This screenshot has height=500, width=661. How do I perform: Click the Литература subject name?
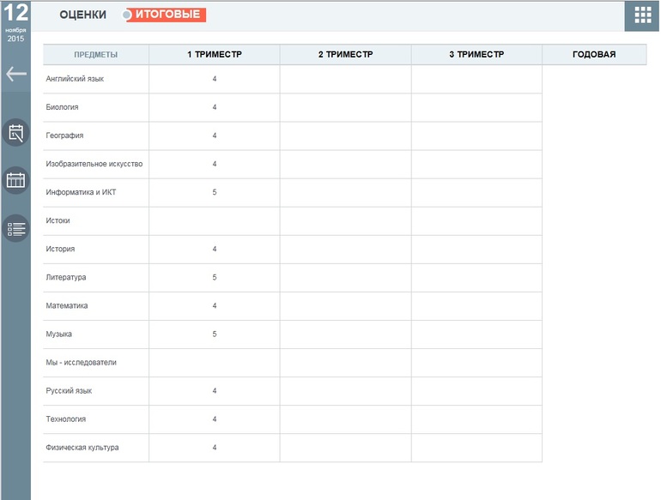66,277
